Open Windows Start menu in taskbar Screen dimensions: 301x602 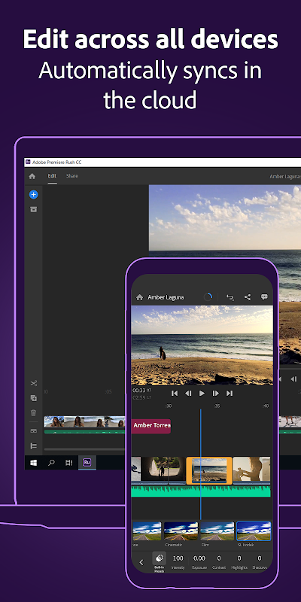coord(33,463)
